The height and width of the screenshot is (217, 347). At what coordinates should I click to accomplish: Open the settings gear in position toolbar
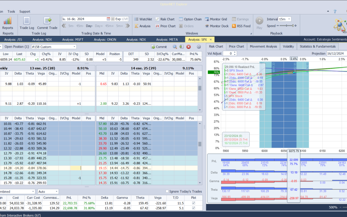(x=199, y=47)
